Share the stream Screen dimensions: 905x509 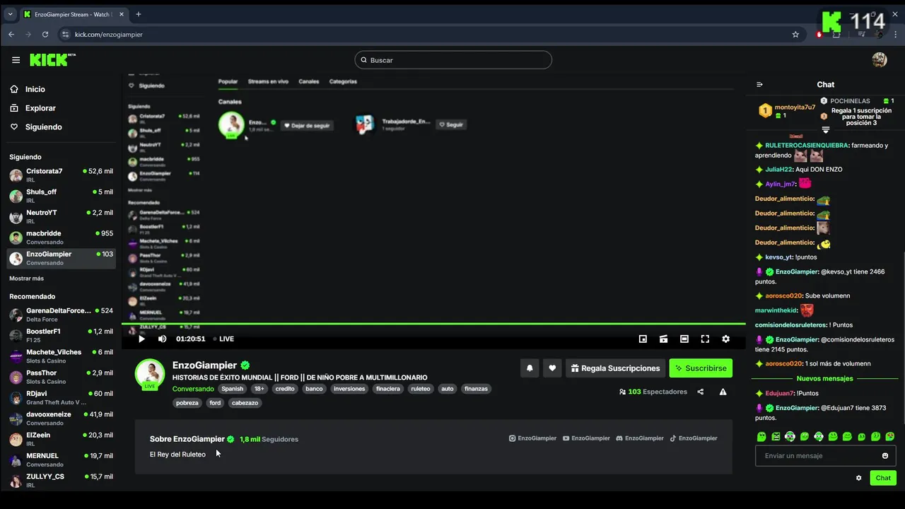(701, 392)
